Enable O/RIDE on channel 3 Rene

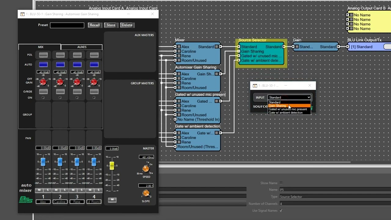77,91
